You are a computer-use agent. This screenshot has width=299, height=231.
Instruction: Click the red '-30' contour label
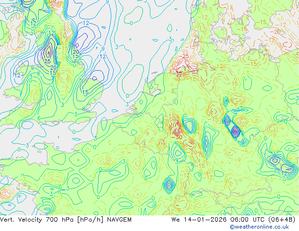(177, 137)
